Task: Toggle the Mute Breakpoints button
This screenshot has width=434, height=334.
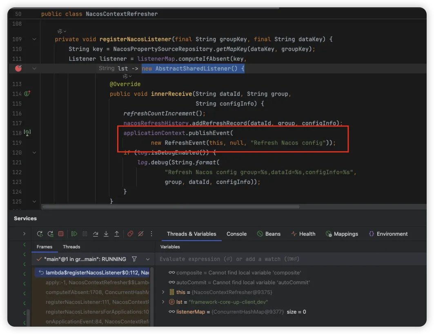Action: 141,234
